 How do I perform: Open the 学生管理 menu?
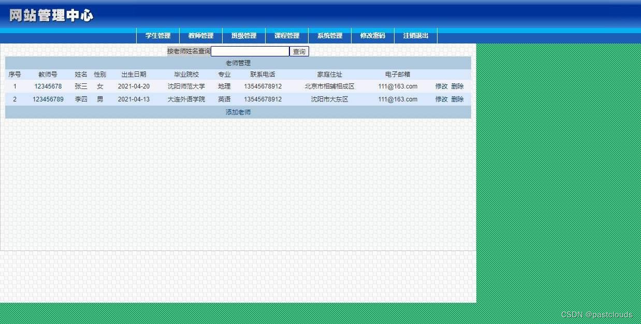(158, 36)
